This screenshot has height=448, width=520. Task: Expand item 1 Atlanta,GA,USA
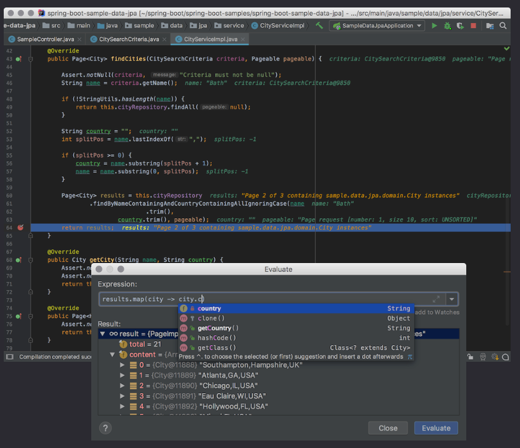click(x=122, y=376)
